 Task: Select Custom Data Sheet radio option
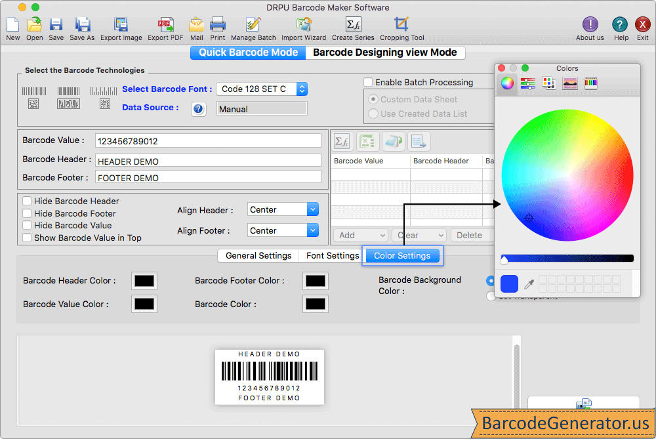(373, 100)
